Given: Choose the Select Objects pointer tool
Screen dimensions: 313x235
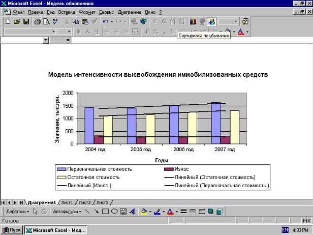Looking at the screenshot, I should tap(36, 212).
